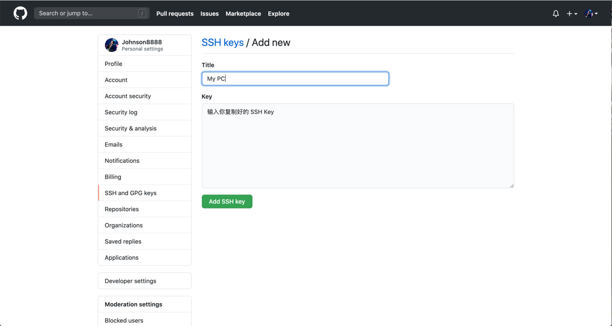Screen dimensions: 612x326
Task: Click the slash shortcut icon in search
Action: coord(142,13)
